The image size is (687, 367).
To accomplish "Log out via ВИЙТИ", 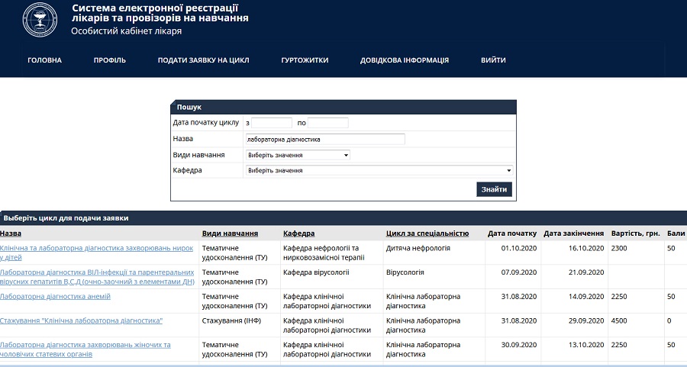I will (493, 60).
